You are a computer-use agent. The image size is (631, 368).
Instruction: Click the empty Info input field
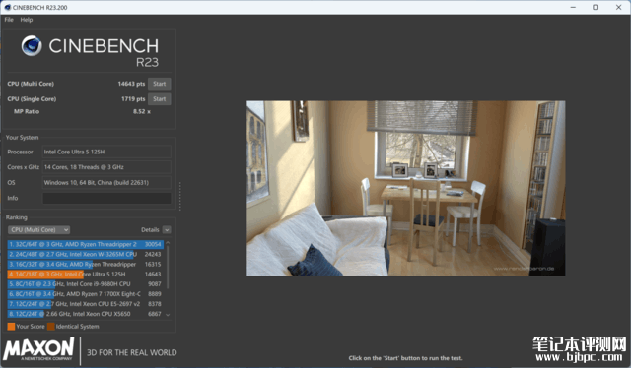click(106, 198)
